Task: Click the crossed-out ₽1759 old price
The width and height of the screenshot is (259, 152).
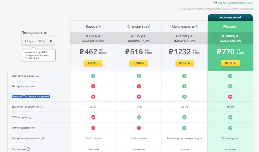Action: (184, 36)
